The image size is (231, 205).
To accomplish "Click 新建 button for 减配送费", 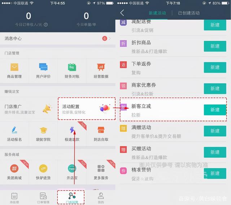I will [215, 25].
